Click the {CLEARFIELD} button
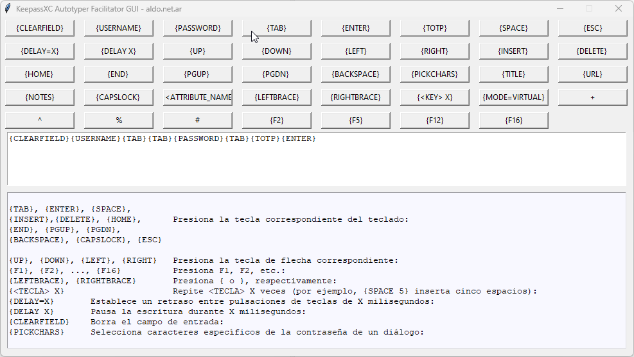The height and width of the screenshot is (357, 634). (x=40, y=28)
